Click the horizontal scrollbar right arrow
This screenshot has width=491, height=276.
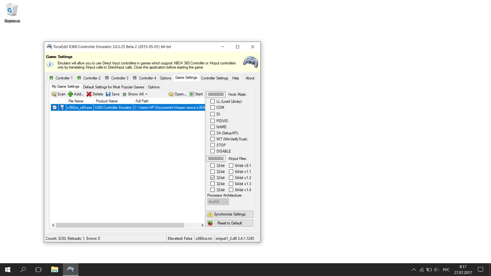point(202,225)
